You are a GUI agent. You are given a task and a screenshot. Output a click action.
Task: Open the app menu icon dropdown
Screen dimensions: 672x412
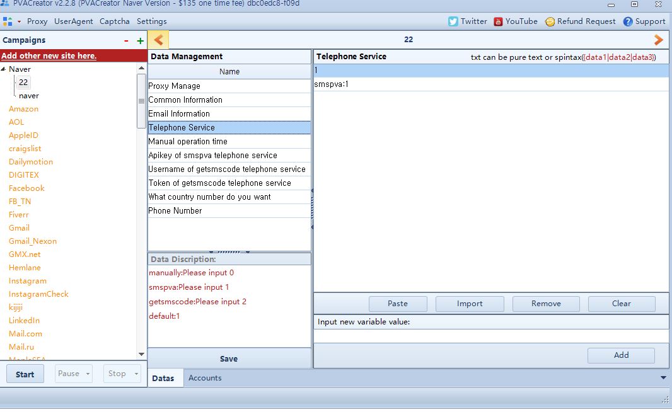[11, 21]
